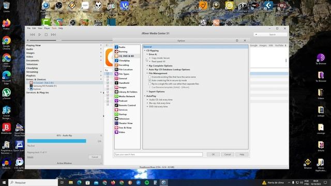The width and height of the screenshot is (331, 186).
Task: Click the Play button in JRiver toolbar
Action: 39,35
